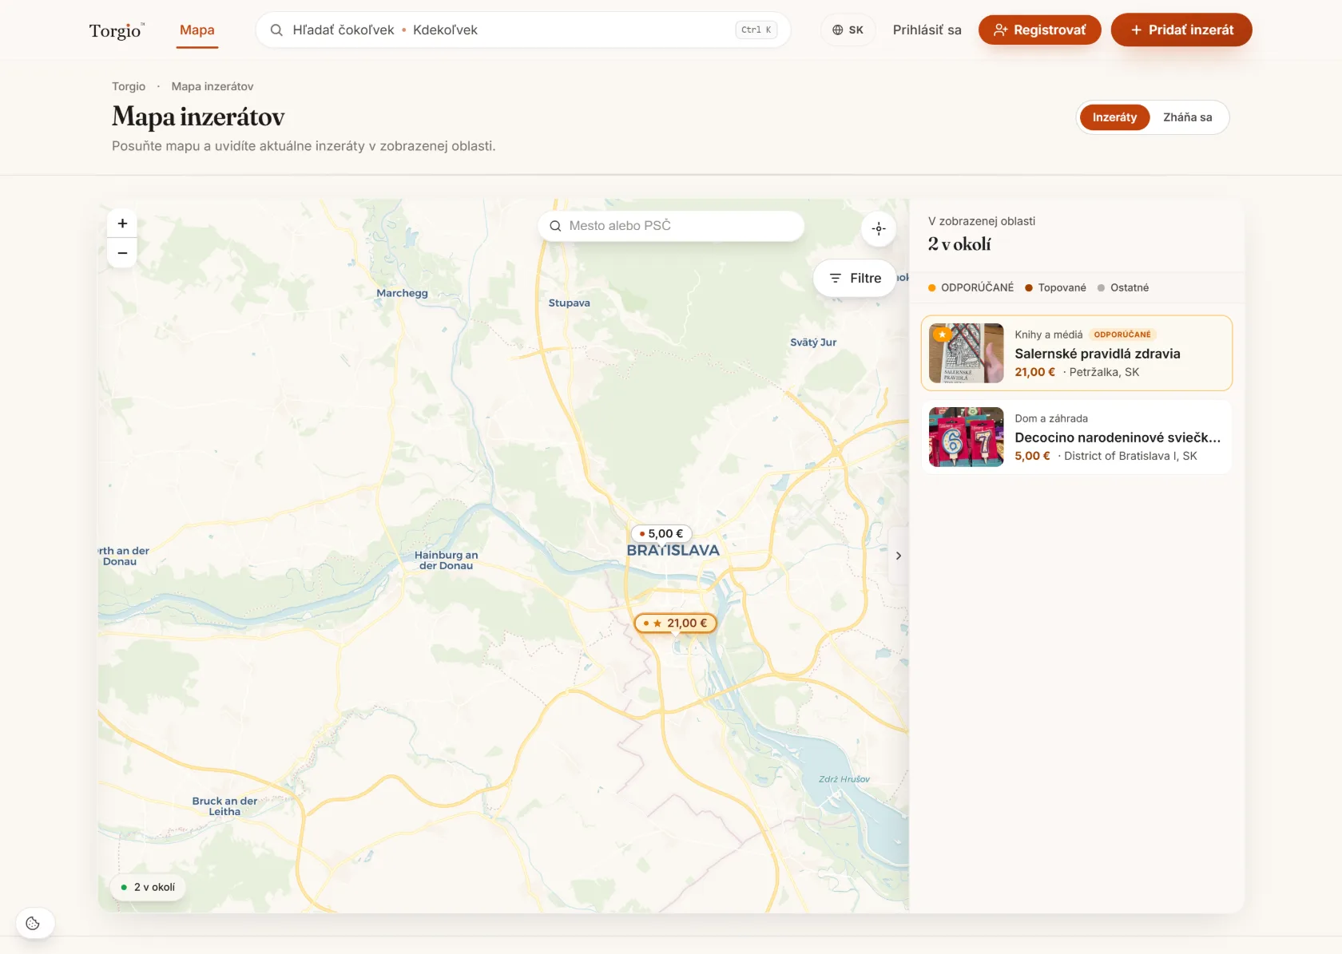Open the Prihlásiť sa login link
1342x954 pixels.
pyautogui.click(x=927, y=30)
